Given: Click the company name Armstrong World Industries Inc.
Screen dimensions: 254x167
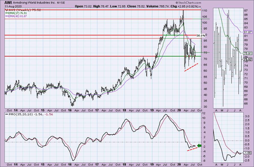Looking at the screenshot, I should click(x=34, y=3).
